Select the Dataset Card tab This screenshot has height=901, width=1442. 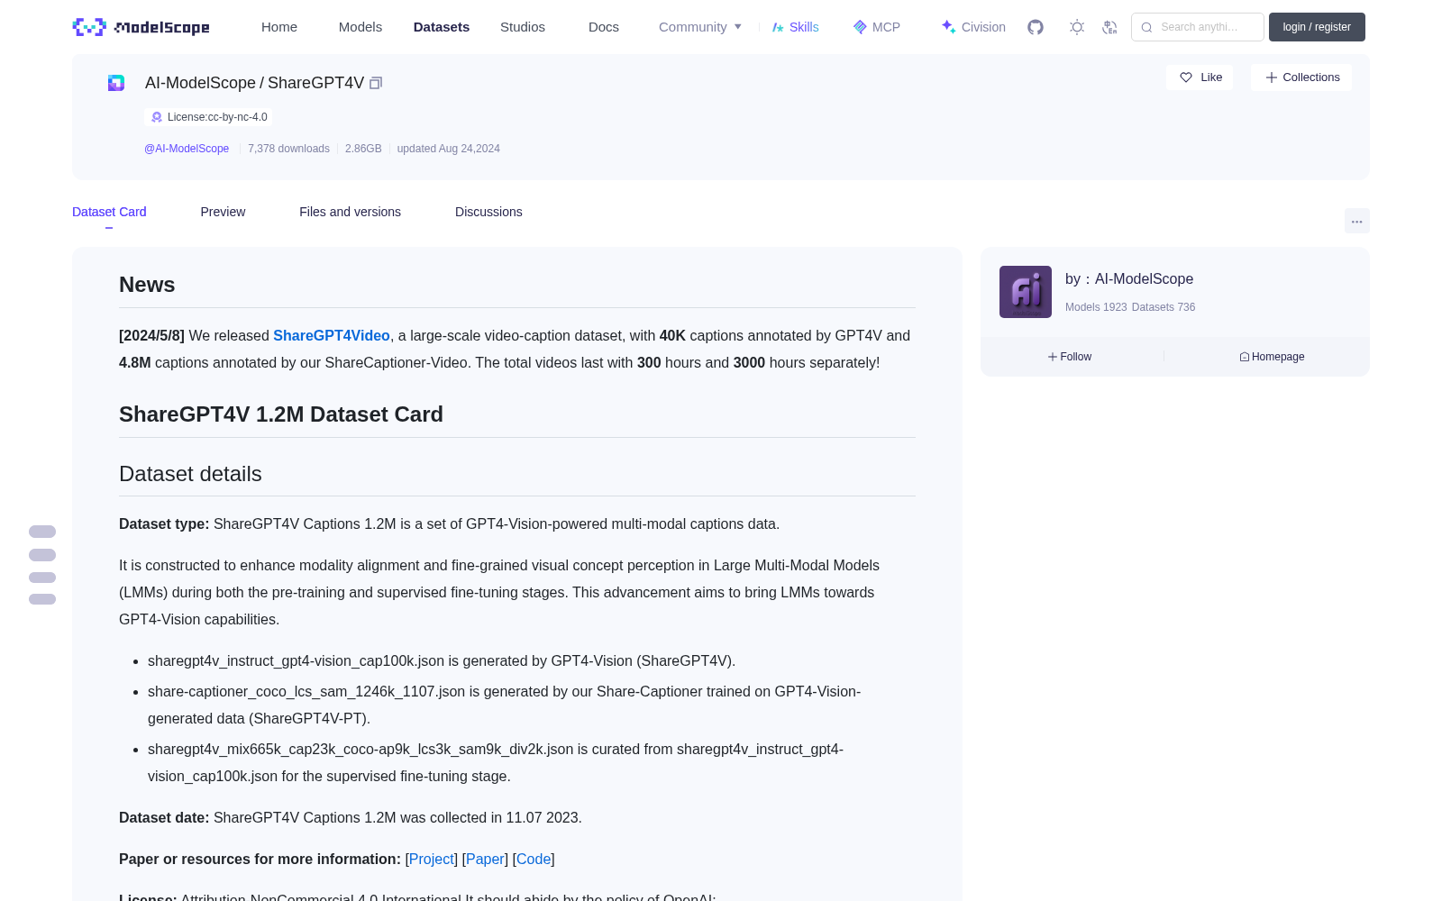point(109,212)
